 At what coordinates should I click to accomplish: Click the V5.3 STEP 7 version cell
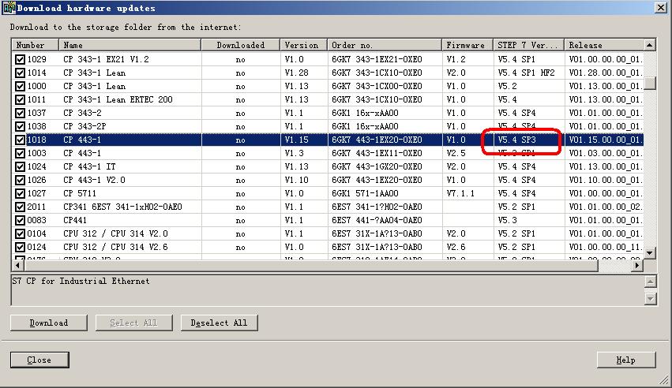[508, 220]
